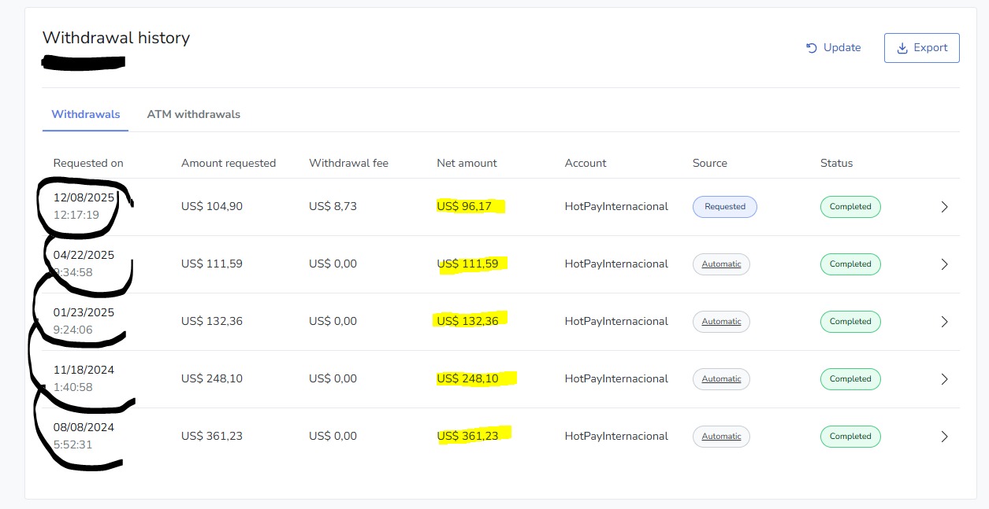Click Automatic source badge in US$ 248,10 row

tap(721, 379)
